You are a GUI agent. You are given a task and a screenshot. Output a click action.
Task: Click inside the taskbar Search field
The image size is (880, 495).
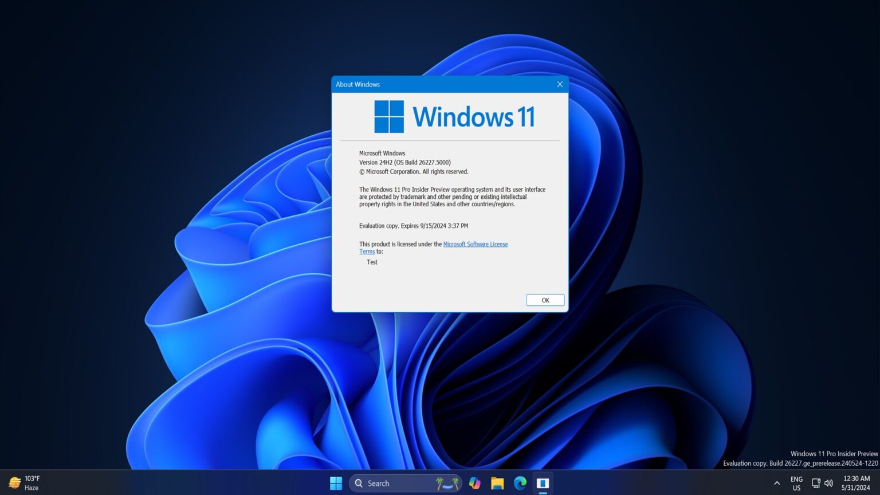click(x=395, y=483)
